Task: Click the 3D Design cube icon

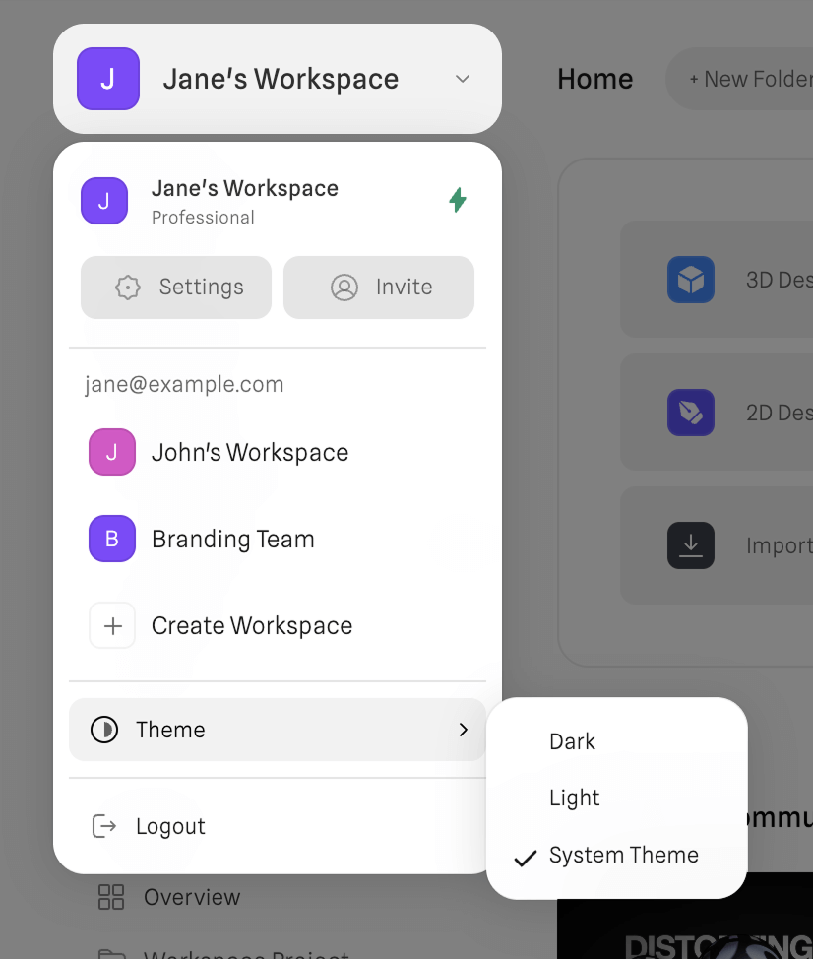Action: (690, 280)
